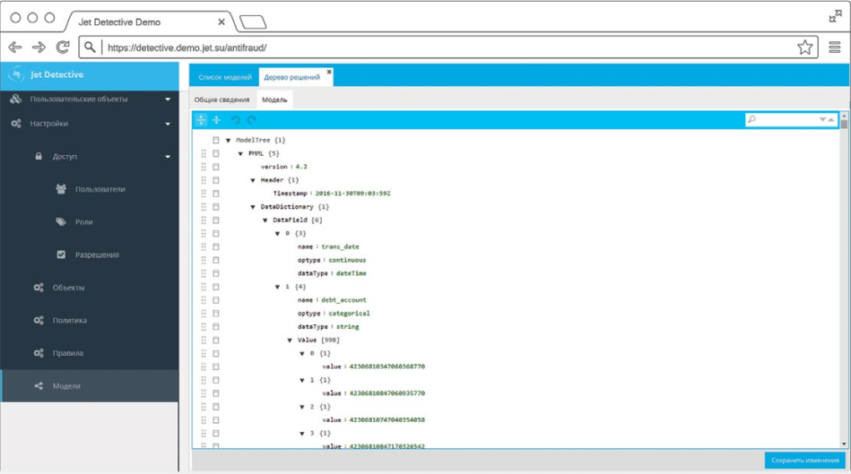Click the browser forward arrow
This screenshot has height=474, width=851.
tap(39, 47)
